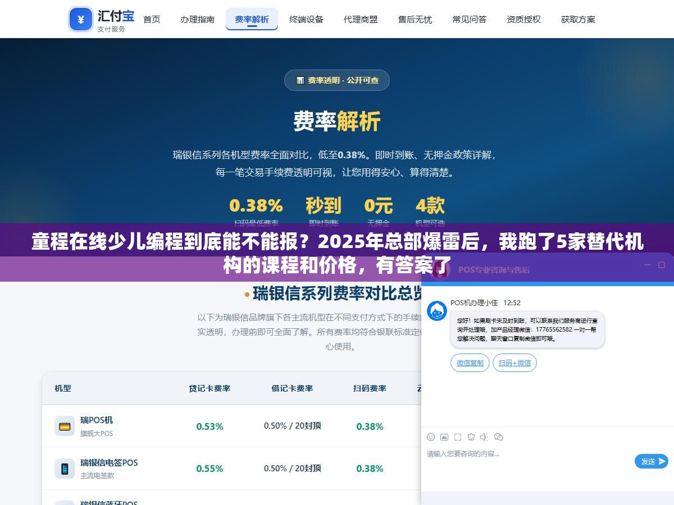This screenshot has height=505, width=674.
Task: Toggle the chat sound speaker icon
Action: coord(485,437)
